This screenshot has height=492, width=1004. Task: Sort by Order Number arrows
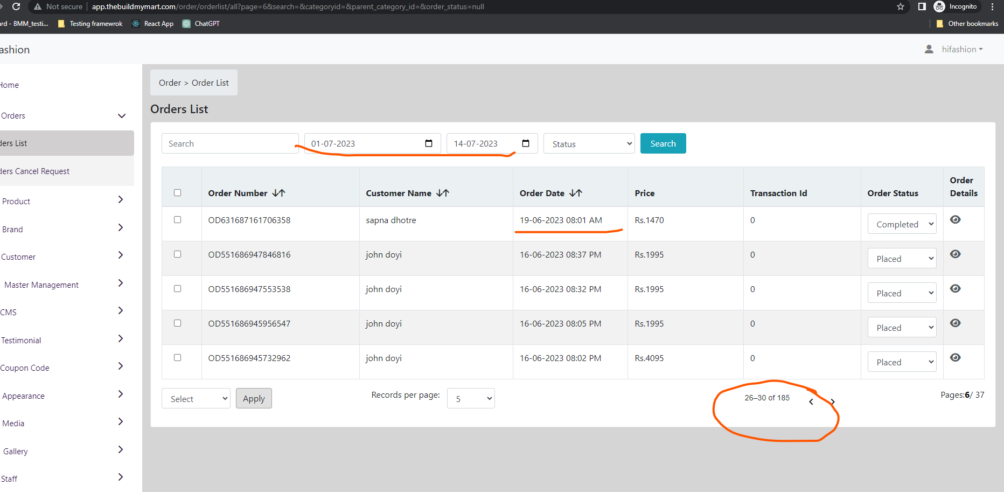coord(278,193)
